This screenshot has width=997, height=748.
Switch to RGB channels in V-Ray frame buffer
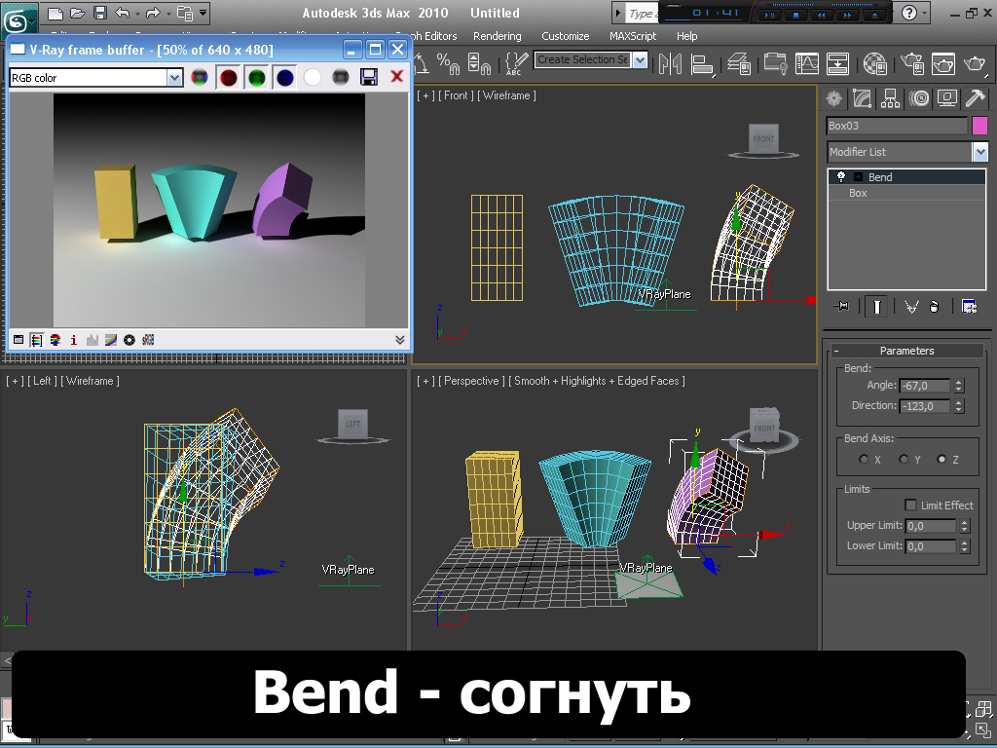click(199, 78)
